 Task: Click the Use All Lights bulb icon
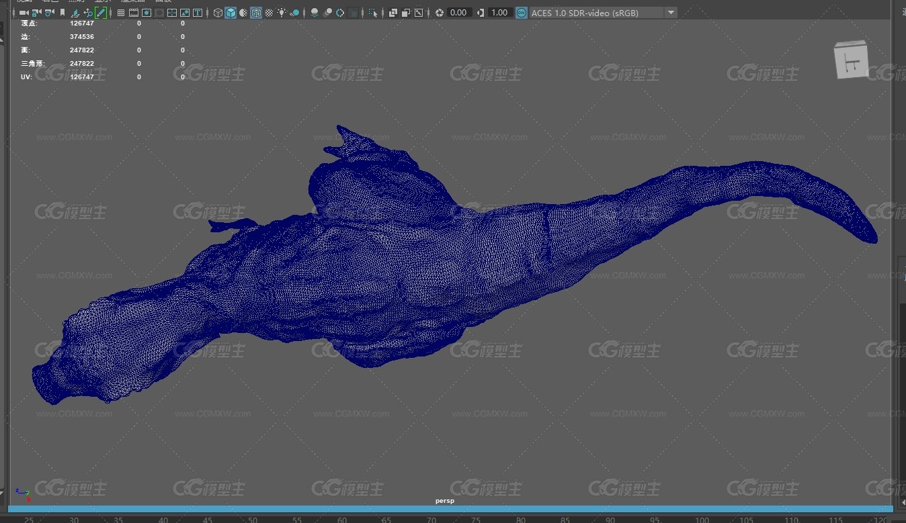(x=282, y=13)
